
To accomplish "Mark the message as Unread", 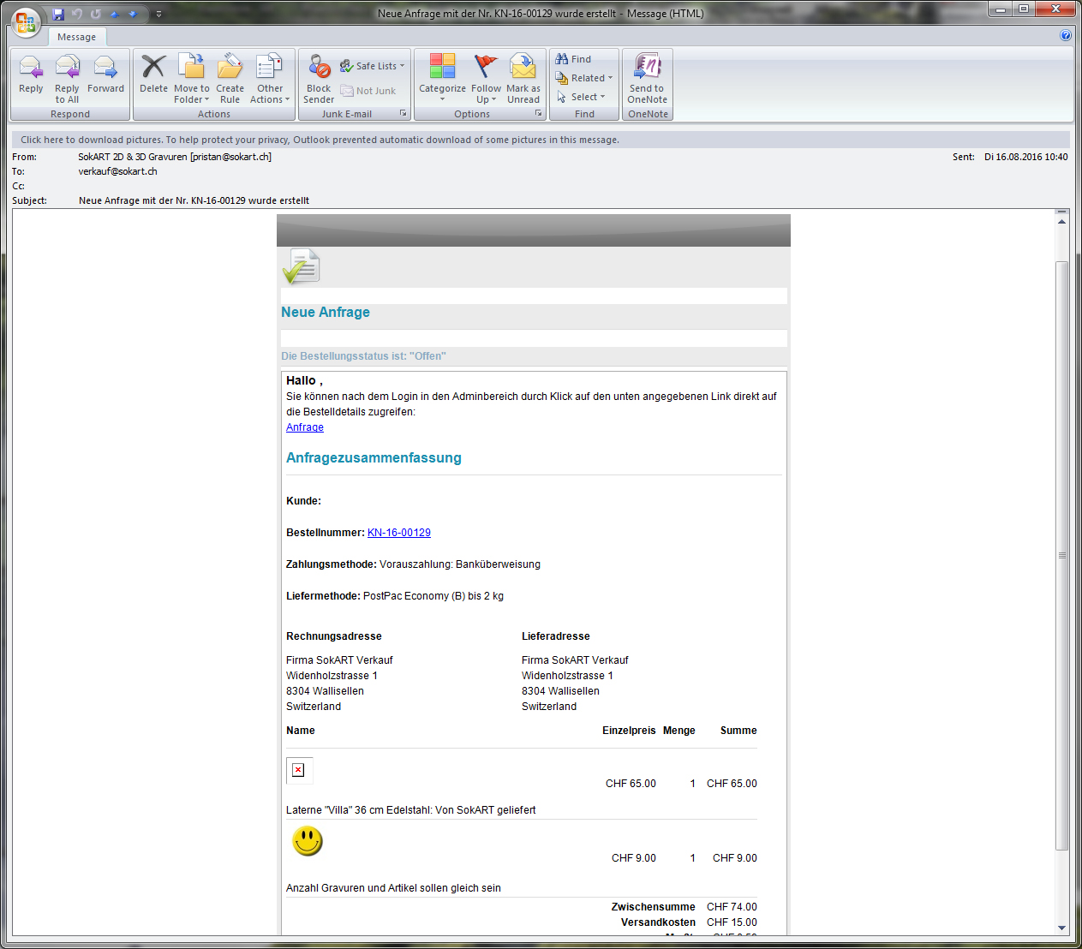I will [x=523, y=77].
